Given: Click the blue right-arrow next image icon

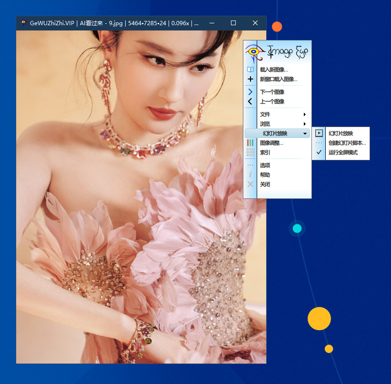Looking at the screenshot, I should coord(251,92).
